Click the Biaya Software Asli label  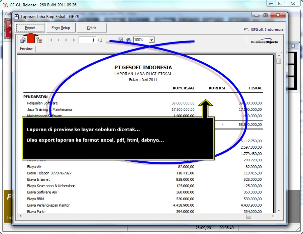(42, 192)
